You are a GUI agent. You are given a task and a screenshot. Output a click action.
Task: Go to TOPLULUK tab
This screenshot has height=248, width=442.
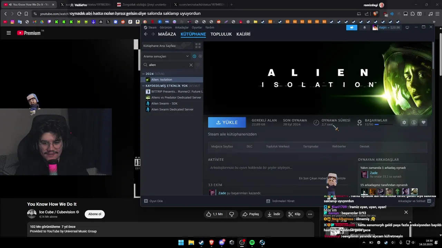pos(221,34)
